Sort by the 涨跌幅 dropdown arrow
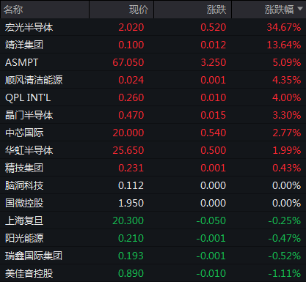 click(300, 9)
